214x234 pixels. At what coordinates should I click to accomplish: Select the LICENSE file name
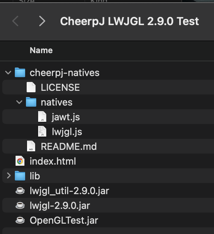60,87
